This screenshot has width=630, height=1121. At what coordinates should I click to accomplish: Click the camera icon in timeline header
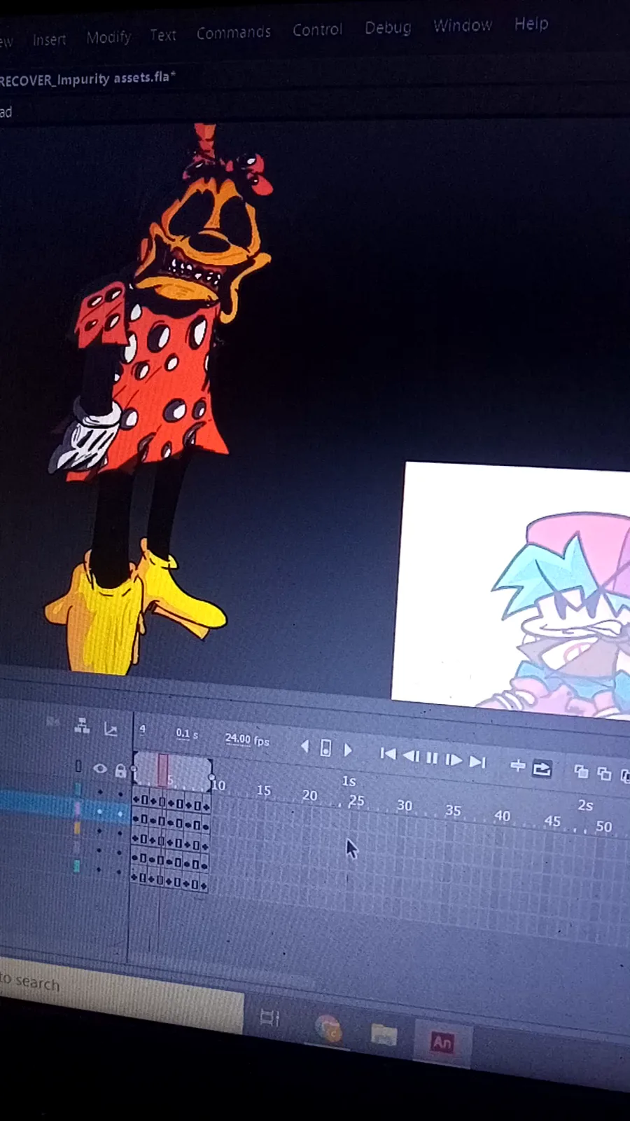[x=52, y=722]
